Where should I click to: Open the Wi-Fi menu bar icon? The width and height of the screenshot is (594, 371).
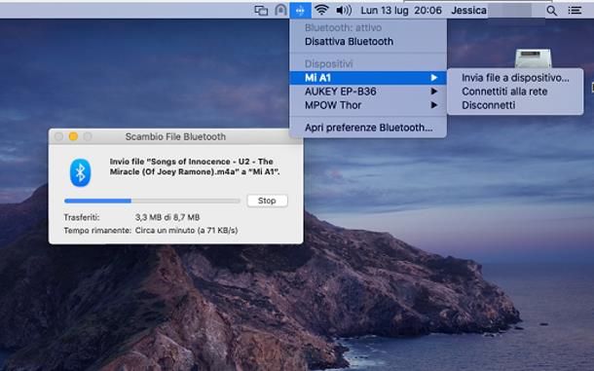tap(321, 11)
